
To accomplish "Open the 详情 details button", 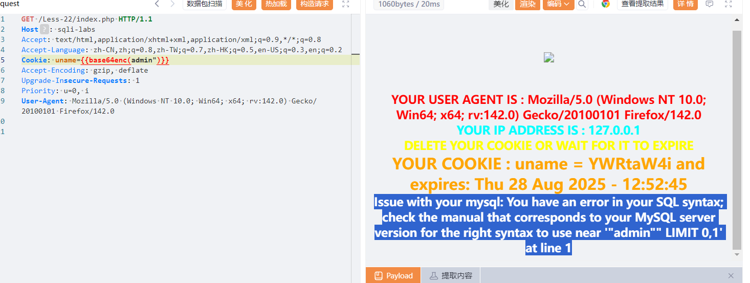I will (x=686, y=4).
